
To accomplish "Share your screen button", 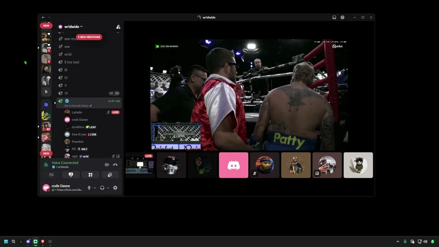I will 71,175.
